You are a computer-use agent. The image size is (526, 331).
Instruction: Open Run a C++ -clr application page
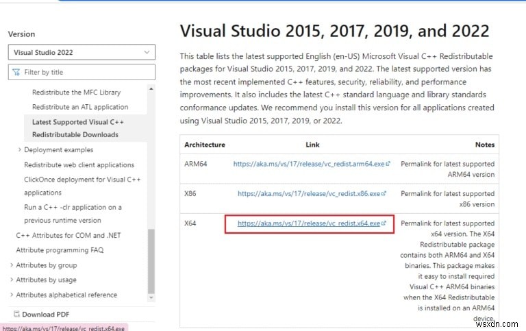point(73,214)
